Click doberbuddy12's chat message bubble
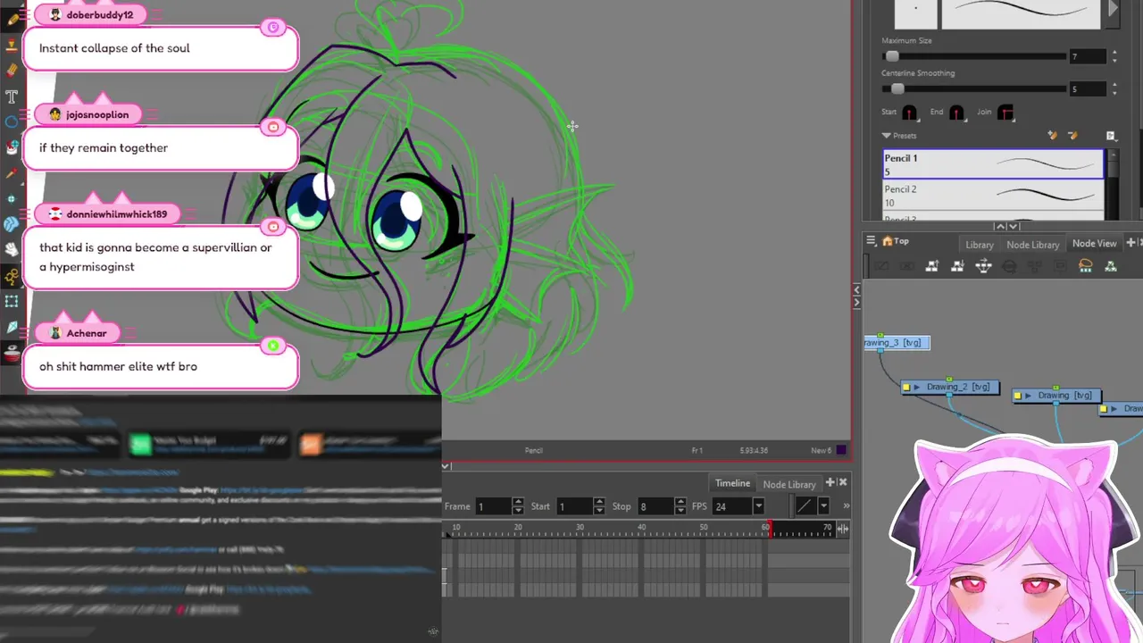 [x=161, y=48]
